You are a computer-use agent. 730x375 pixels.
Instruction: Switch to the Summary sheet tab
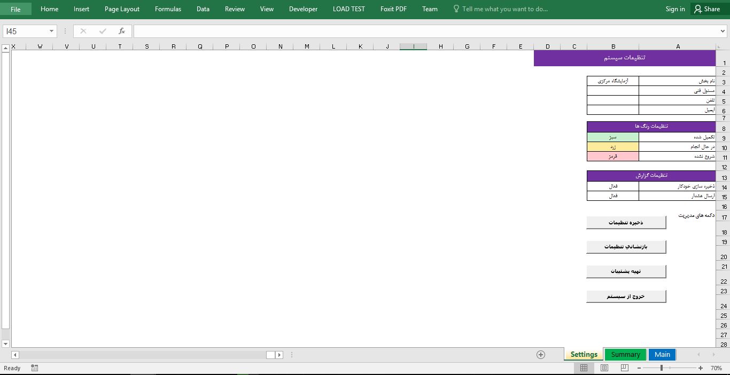tap(625, 355)
